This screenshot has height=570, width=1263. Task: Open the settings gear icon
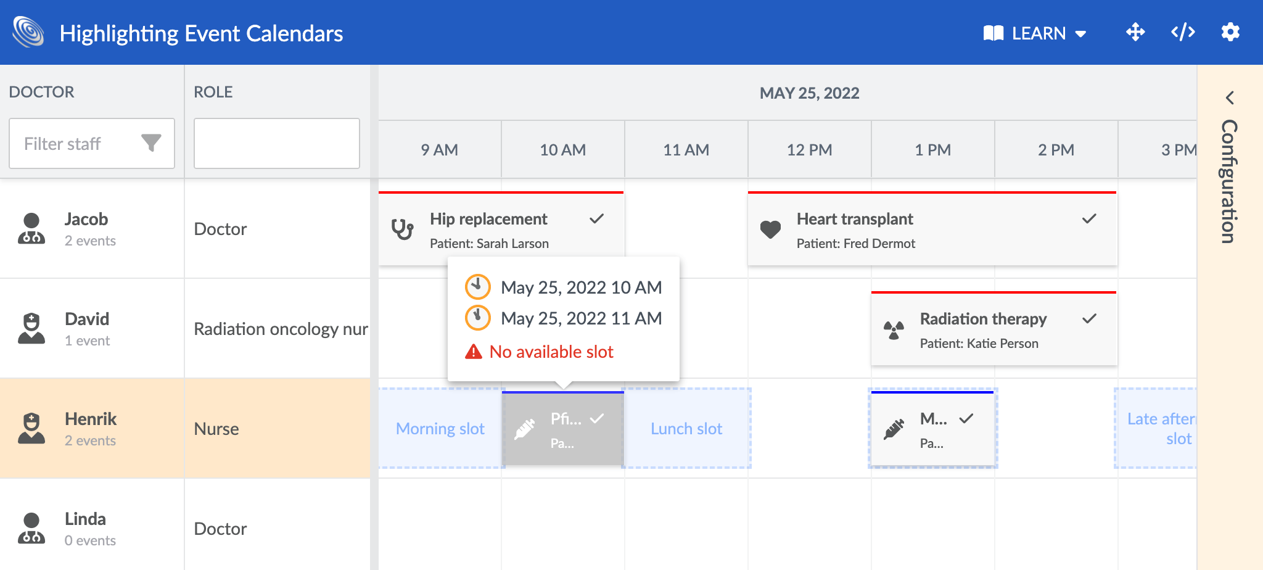pyautogui.click(x=1230, y=32)
